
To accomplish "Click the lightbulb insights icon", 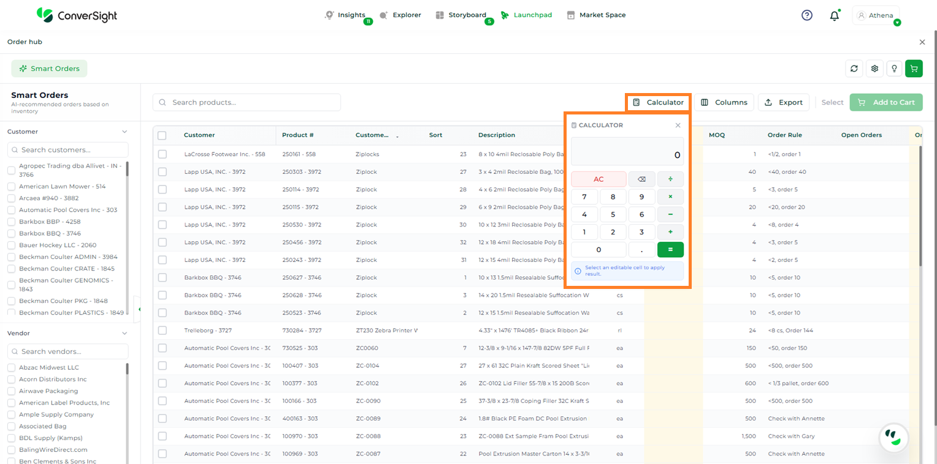I will tap(895, 69).
